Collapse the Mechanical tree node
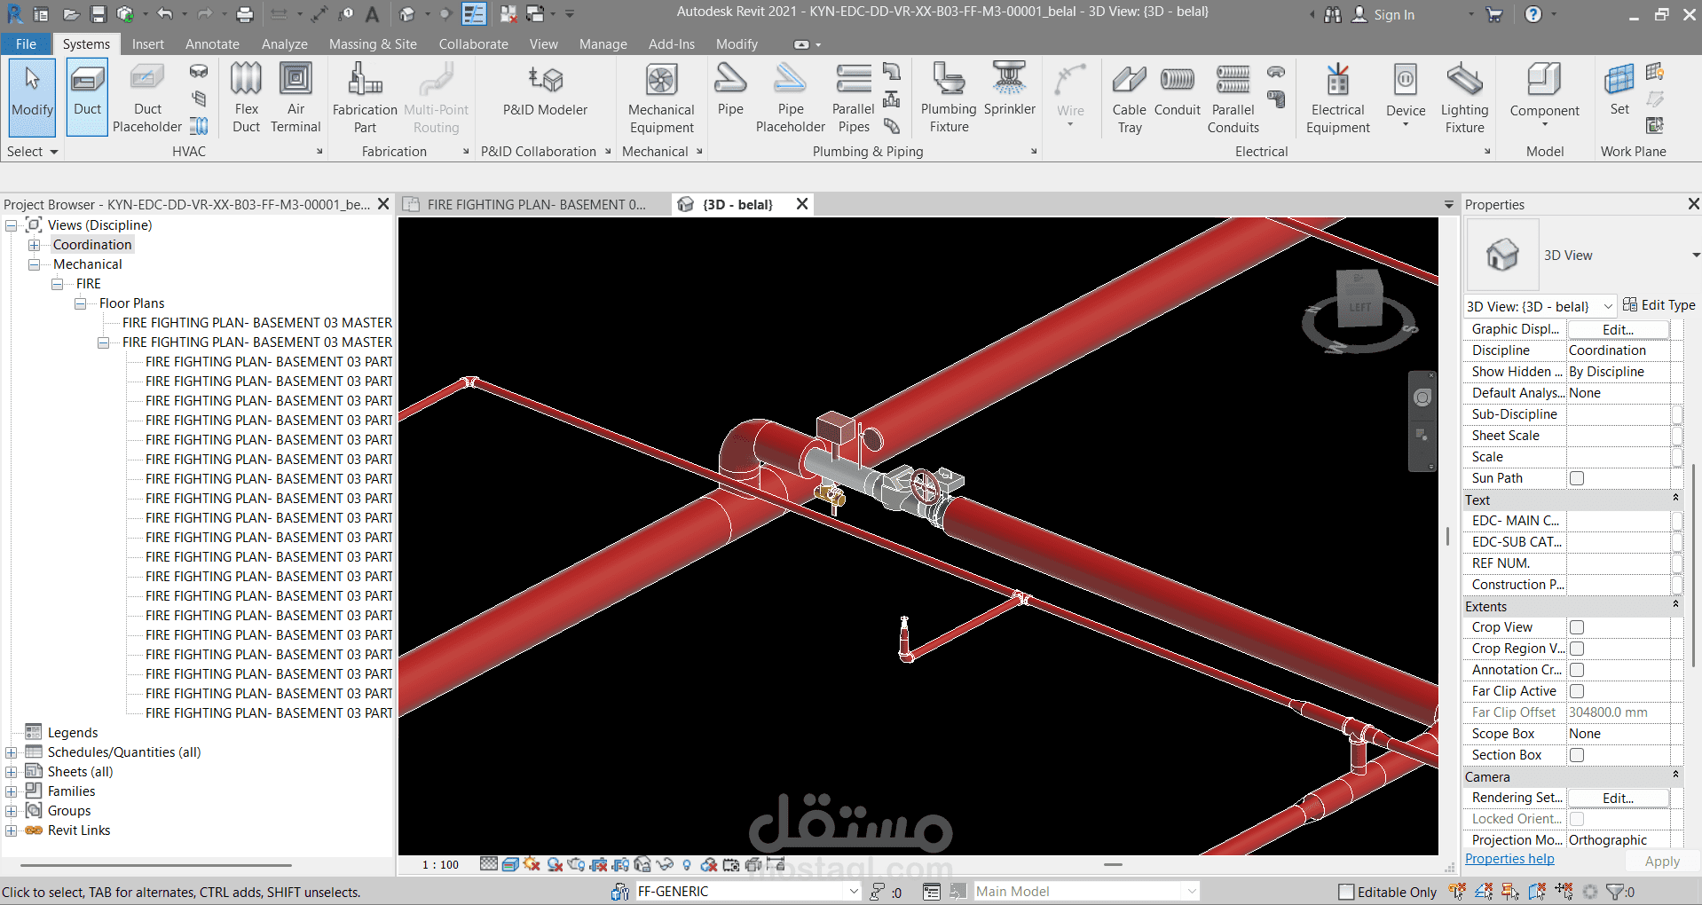Viewport: 1702px width, 905px height. 34,264
